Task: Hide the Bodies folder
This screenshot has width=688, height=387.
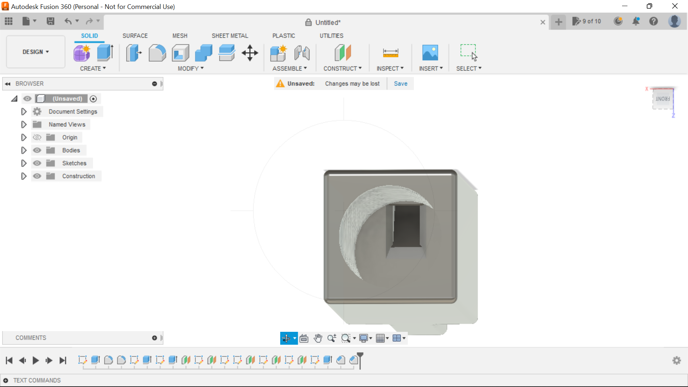Action: [x=37, y=150]
